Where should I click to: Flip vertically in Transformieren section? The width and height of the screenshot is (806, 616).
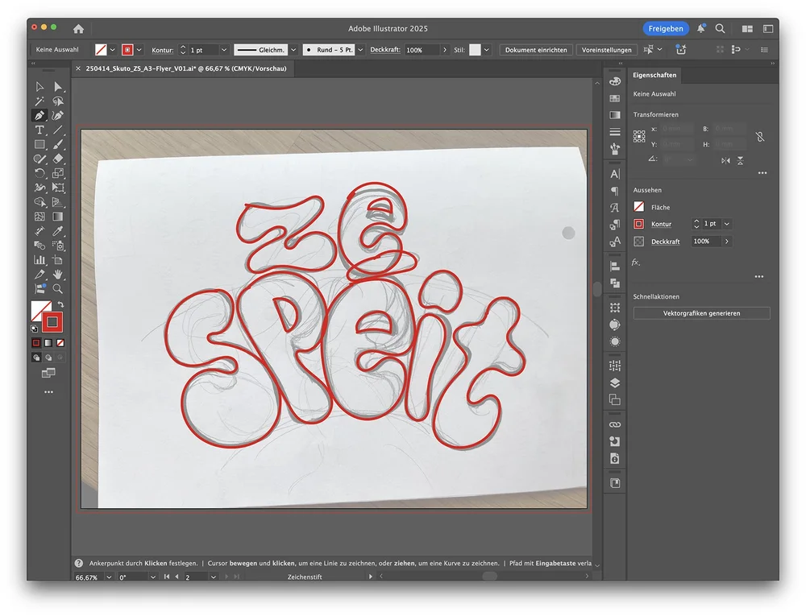click(x=740, y=161)
